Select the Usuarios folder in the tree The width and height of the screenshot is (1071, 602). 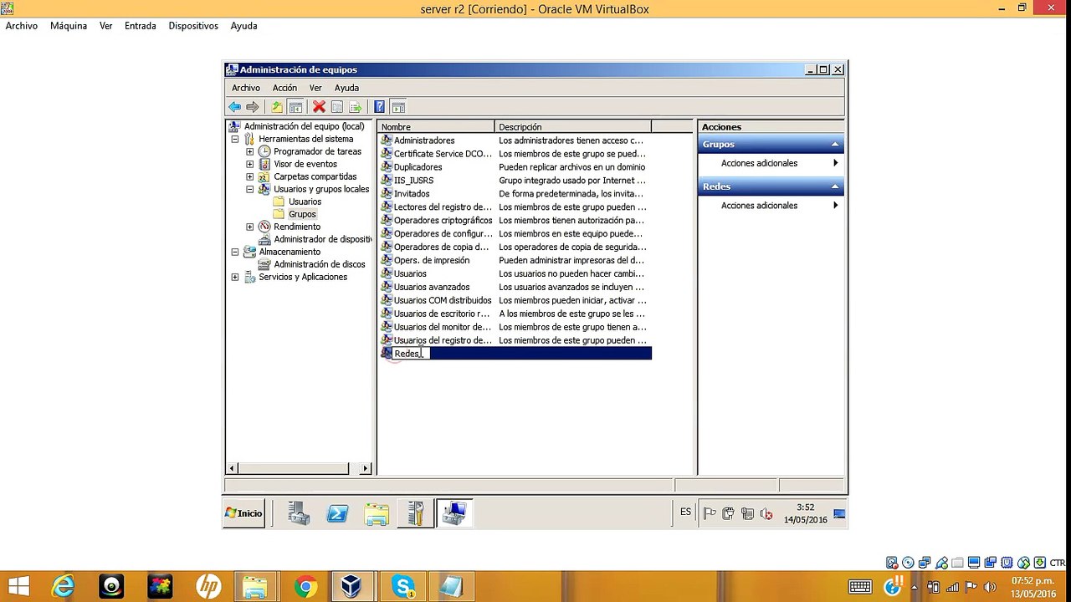click(x=305, y=202)
